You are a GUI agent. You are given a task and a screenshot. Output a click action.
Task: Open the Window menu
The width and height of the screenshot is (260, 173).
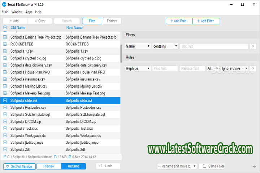[x=17, y=12]
